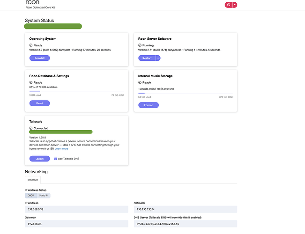Click the Netmask field 255.255.255.0
Viewport: 305px width, 234px height.
(186, 209)
